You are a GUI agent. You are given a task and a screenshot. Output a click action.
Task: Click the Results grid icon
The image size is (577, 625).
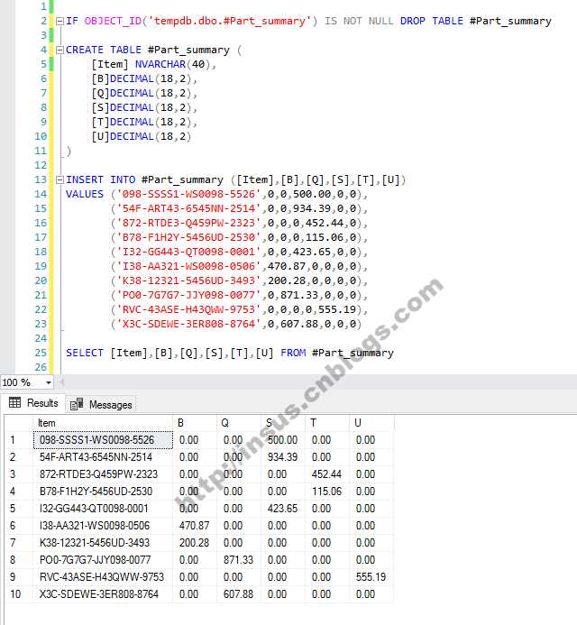coord(14,402)
